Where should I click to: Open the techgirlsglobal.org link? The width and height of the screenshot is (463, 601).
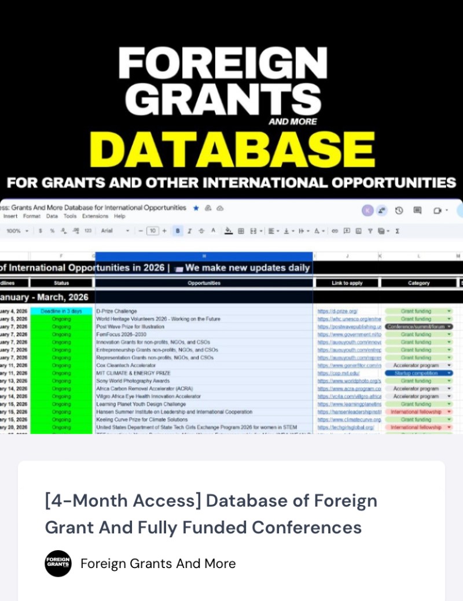click(x=346, y=427)
